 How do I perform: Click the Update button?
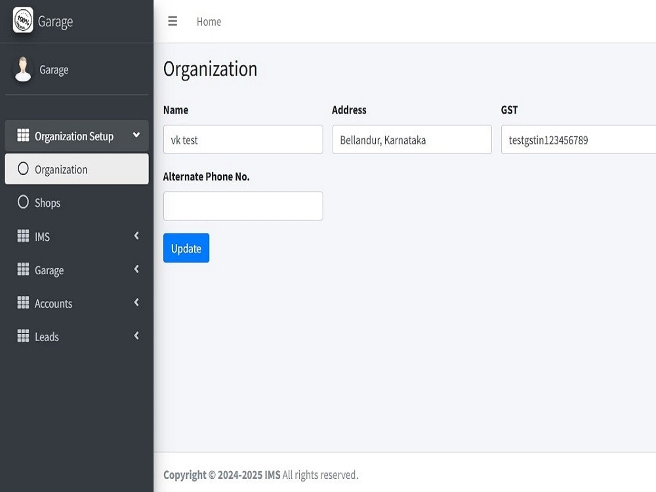click(186, 248)
